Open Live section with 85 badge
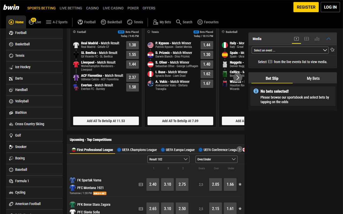 click(x=35, y=22)
